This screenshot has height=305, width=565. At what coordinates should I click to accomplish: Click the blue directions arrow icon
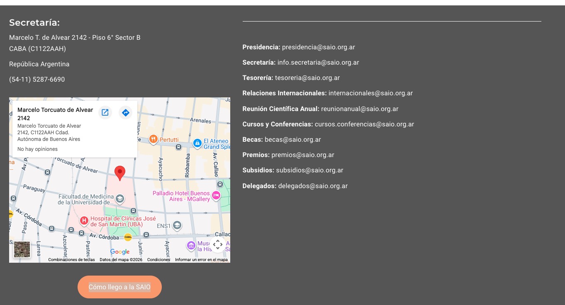point(125,113)
